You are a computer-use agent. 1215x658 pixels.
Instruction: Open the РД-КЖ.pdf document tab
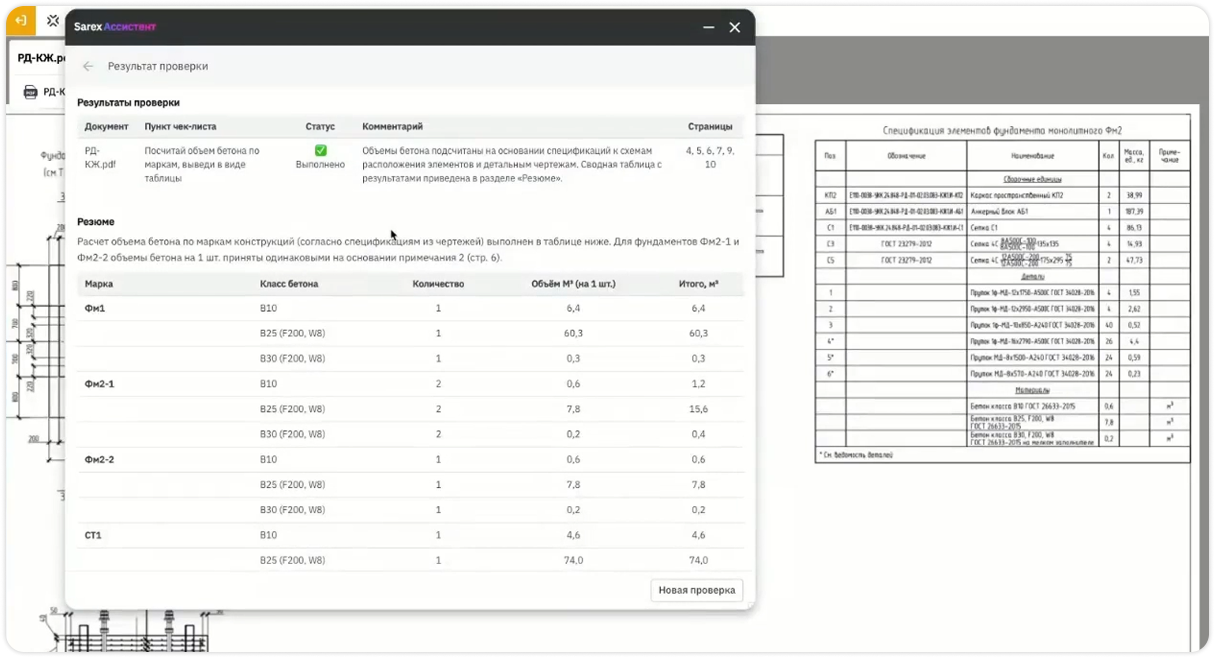point(41,58)
